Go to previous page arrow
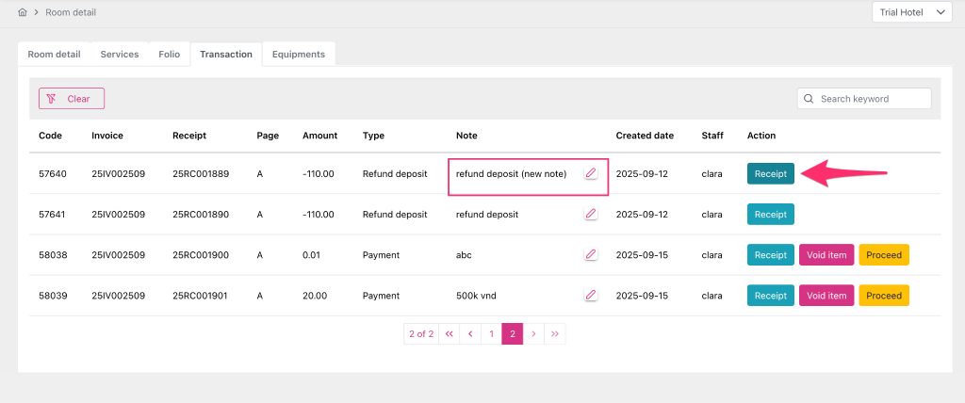 (469, 333)
